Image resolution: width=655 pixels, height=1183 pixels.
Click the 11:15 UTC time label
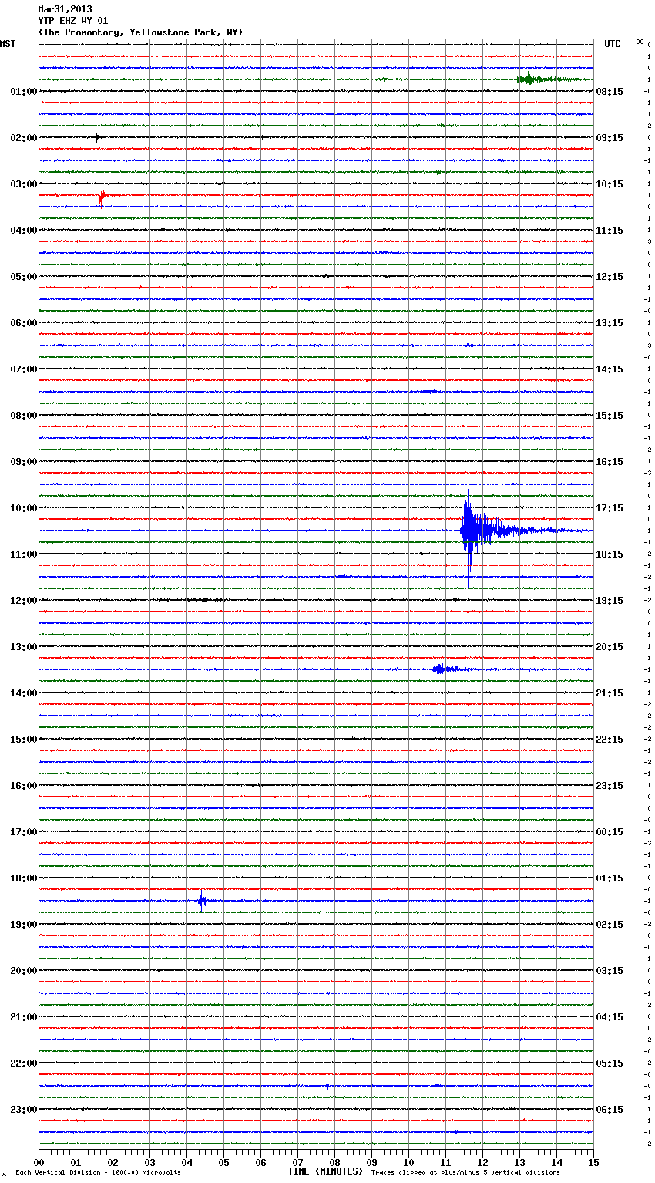tap(610, 231)
